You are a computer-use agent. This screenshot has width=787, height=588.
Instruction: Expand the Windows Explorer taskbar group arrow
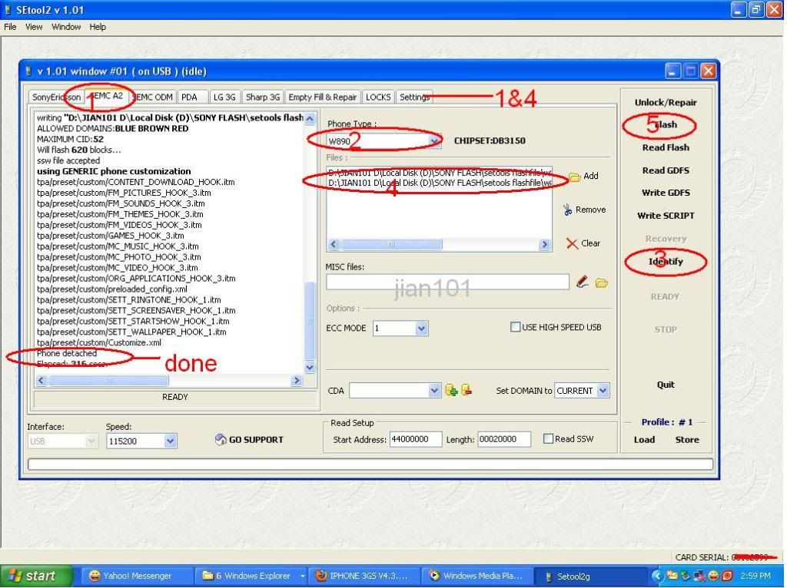coord(302,576)
